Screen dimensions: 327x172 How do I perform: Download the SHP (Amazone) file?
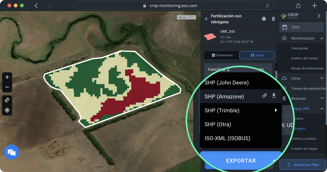pos(274,96)
